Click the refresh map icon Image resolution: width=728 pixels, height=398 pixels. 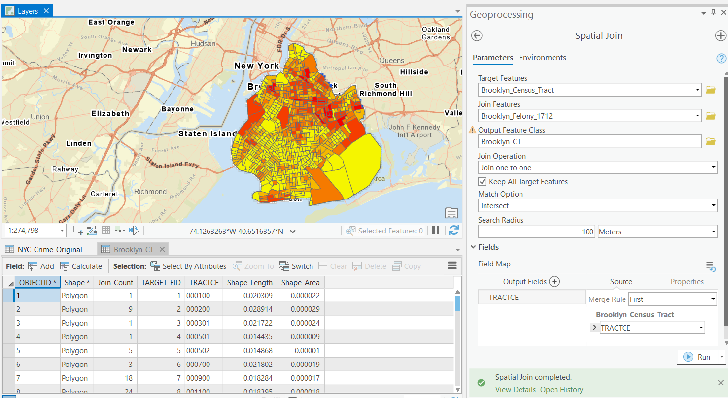click(454, 231)
